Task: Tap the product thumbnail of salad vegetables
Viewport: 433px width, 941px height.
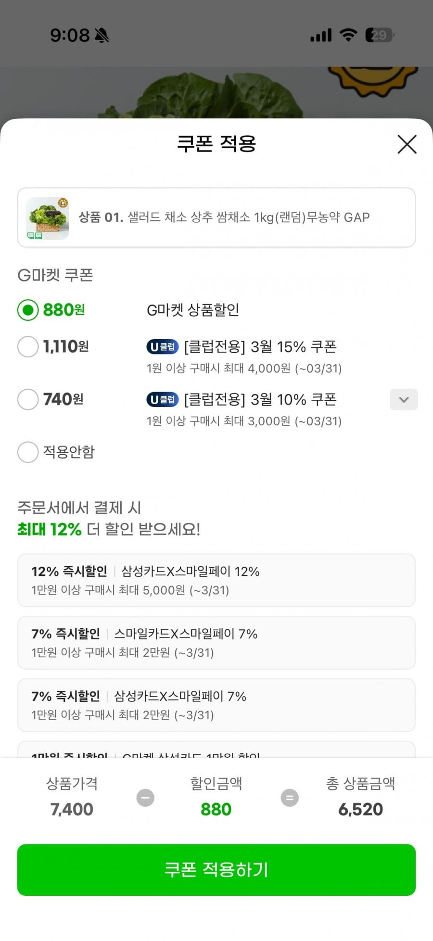Action: pos(48,218)
